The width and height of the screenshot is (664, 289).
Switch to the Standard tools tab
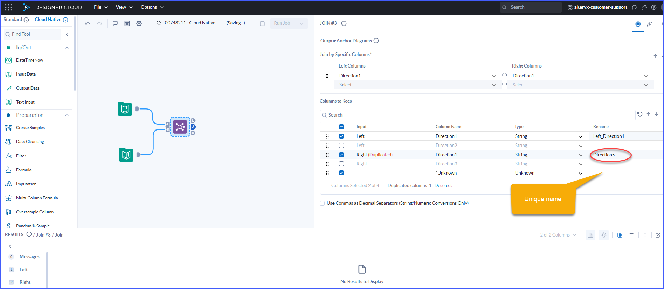16,20
